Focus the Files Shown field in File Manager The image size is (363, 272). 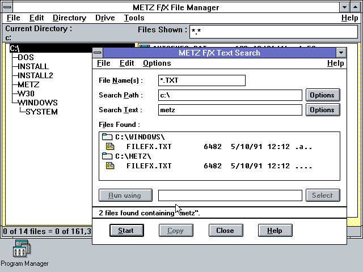tap(273, 32)
